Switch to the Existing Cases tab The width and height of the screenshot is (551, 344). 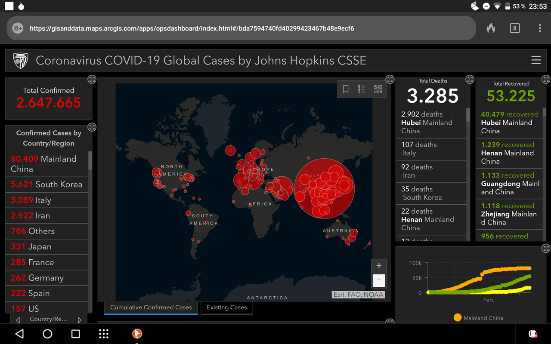point(227,307)
